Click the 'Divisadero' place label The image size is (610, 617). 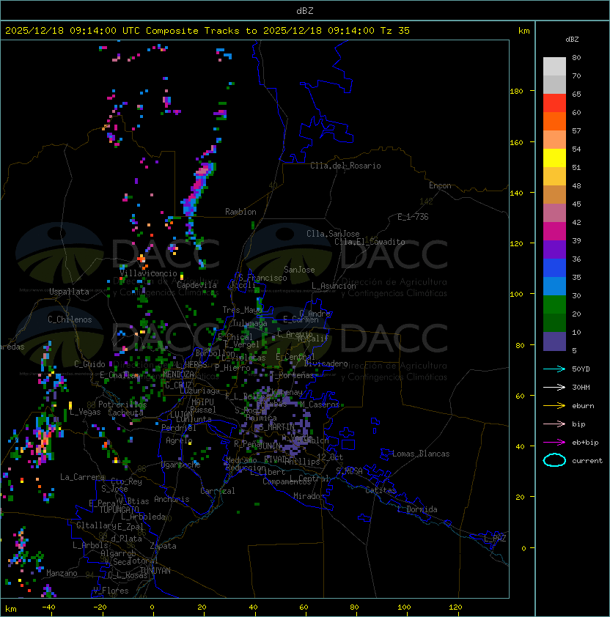click(326, 363)
